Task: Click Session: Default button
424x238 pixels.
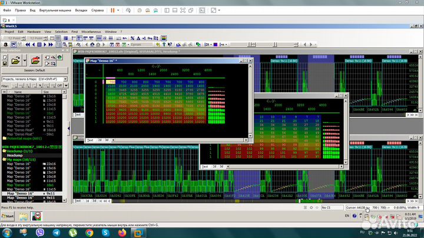Action: pyautogui.click(x=35, y=71)
